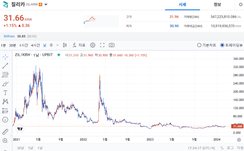This screenshot has height=151, width=244.
Task: Toggle percentage scale mode
Action: (x=222, y=148)
